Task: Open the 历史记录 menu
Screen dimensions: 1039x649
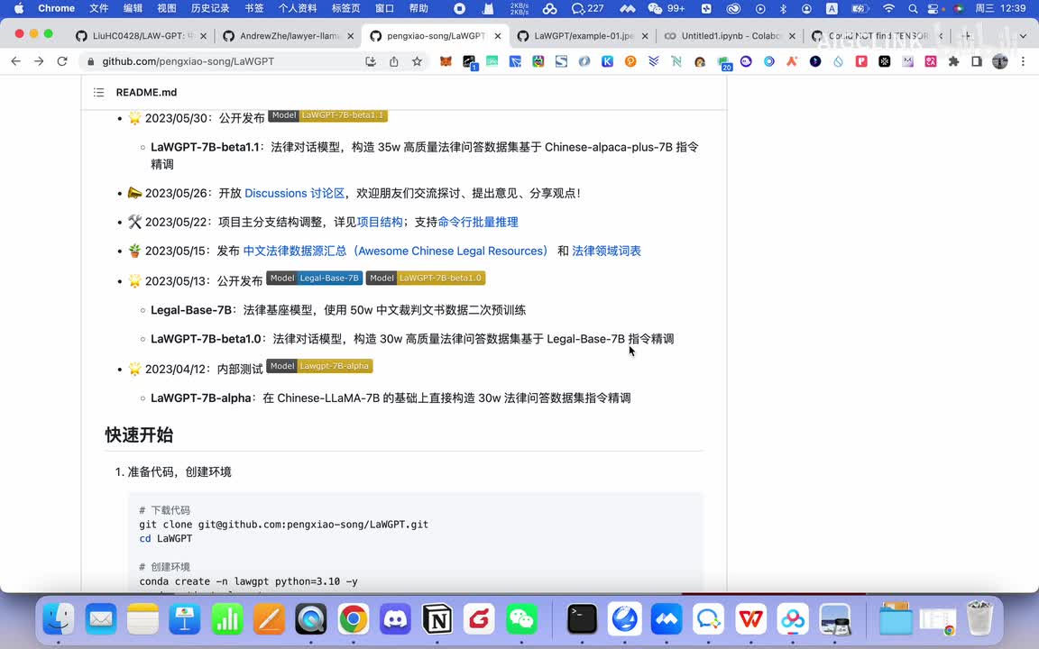Action: tap(210, 8)
